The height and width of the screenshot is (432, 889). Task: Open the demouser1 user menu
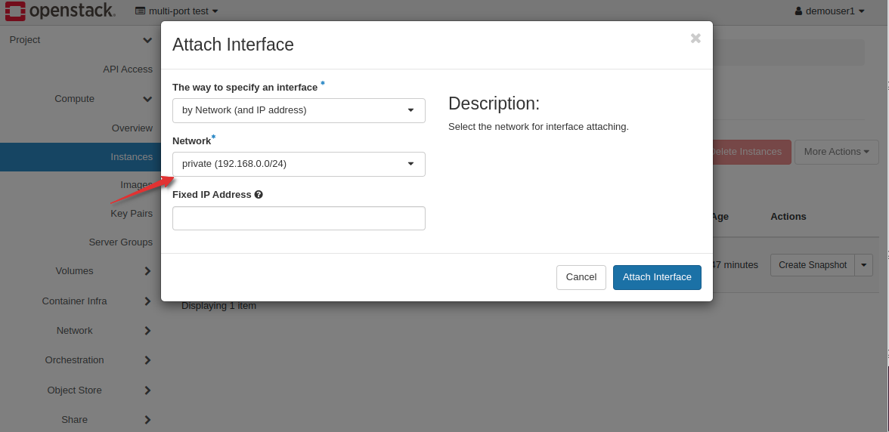(829, 11)
